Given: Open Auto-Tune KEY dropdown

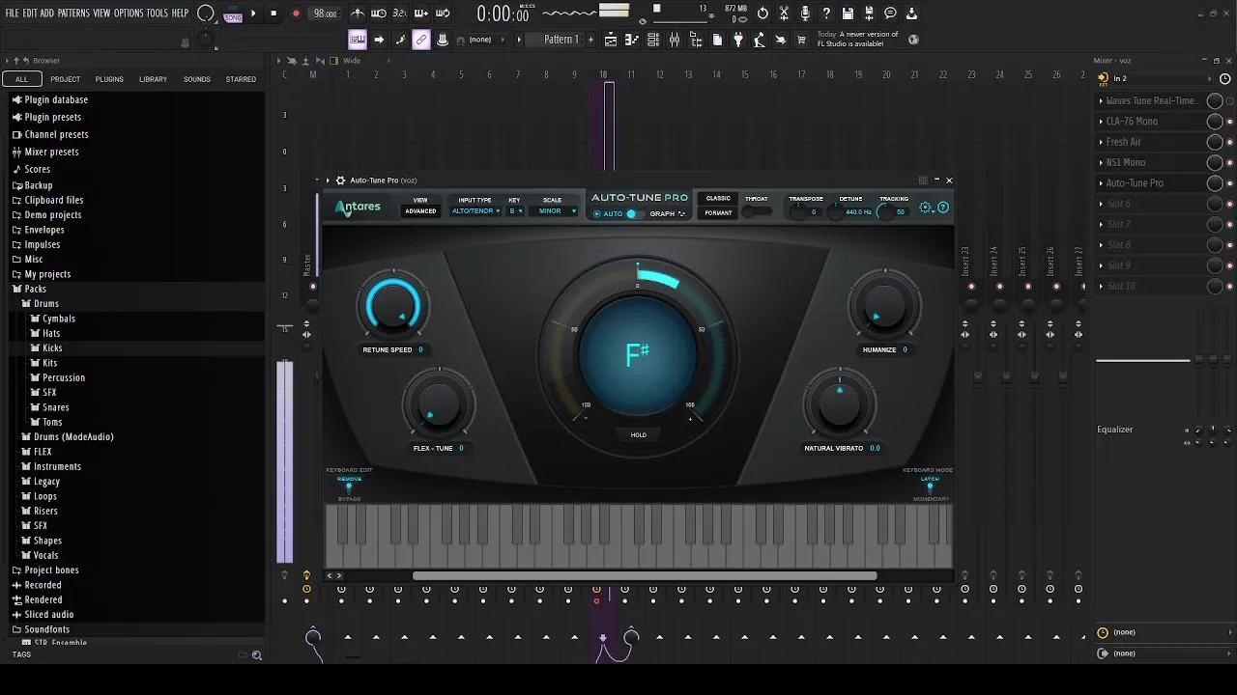Looking at the screenshot, I should pos(515,210).
